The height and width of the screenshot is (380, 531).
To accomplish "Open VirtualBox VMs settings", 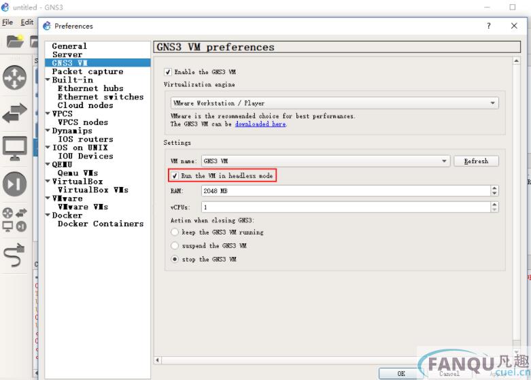I will (x=92, y=190).
